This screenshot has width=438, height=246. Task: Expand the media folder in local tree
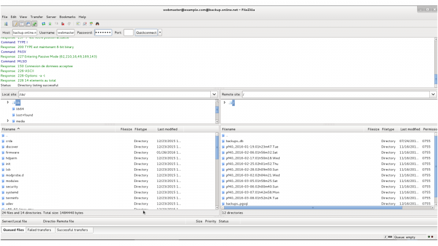coord(8,121)
